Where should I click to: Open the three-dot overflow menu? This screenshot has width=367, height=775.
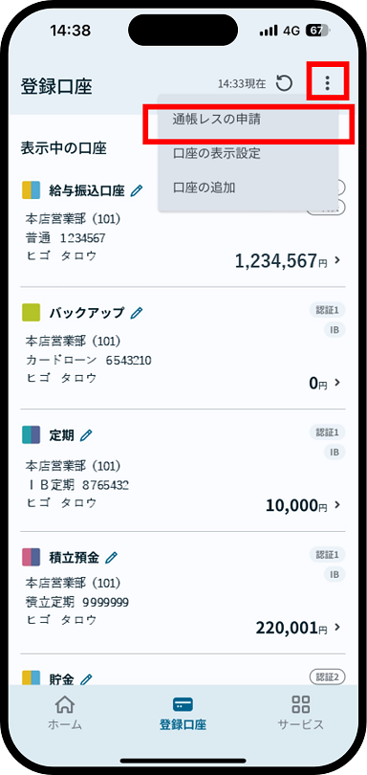click(328, 83)
